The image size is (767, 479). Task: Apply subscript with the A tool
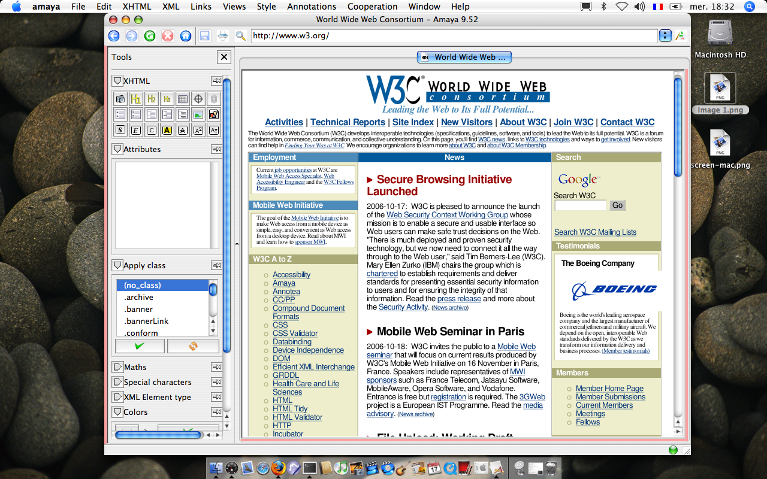point(214,130)
